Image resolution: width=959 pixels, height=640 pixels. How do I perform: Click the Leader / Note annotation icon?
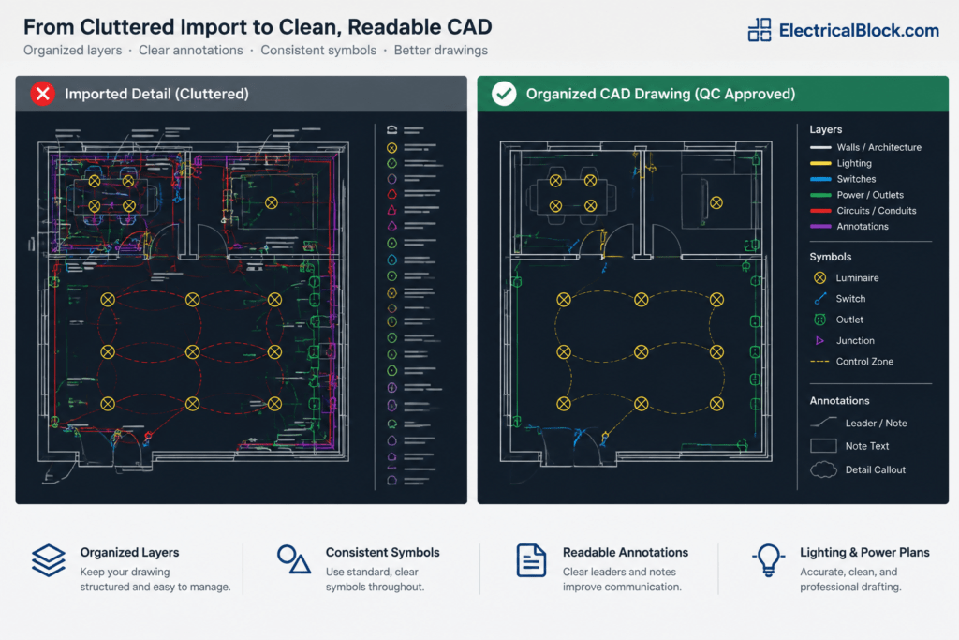(823, 423)
